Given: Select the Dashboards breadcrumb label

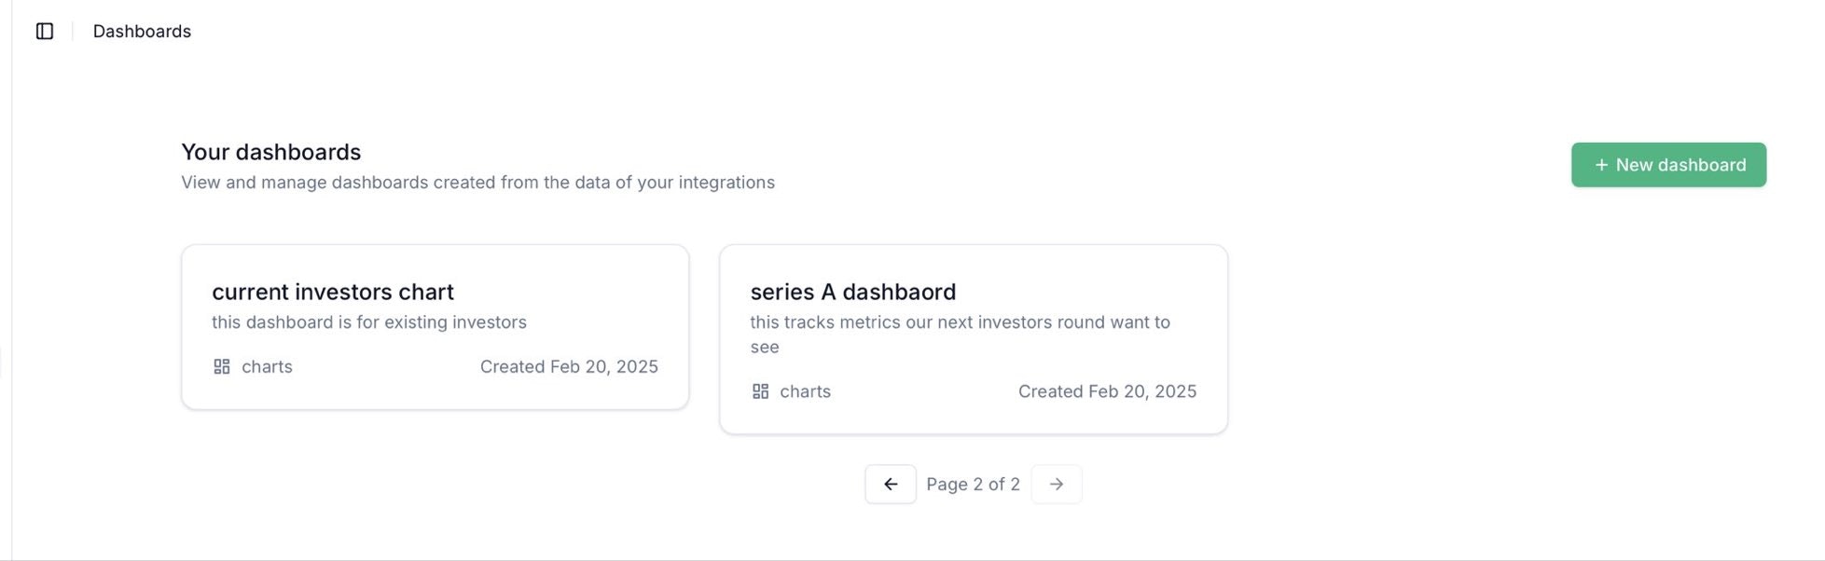Looking at the screenshot, I should (142, 31).
